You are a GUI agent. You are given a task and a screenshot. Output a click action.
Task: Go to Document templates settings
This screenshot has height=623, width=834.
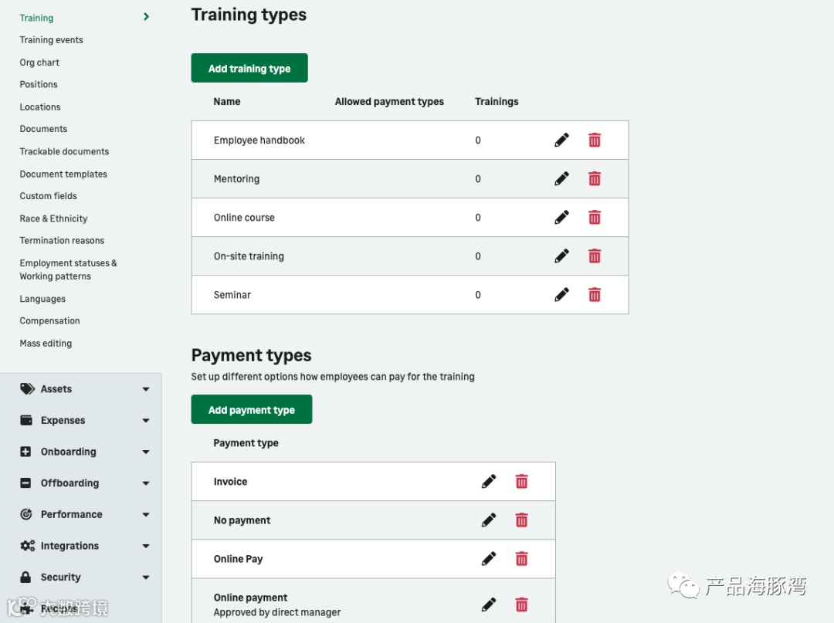[x=63, y=174]
